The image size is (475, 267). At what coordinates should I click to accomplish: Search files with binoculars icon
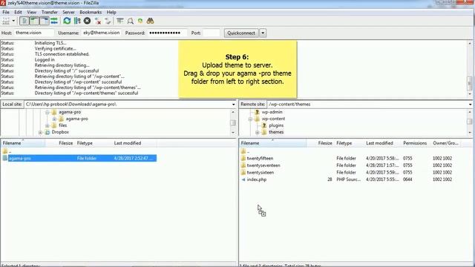[x=150, y=21]
